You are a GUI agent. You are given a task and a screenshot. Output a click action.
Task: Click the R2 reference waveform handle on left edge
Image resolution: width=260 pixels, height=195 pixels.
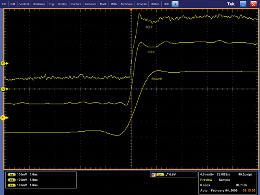coord(3,89)
